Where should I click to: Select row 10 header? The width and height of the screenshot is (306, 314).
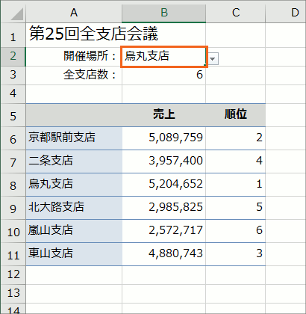coord(13,231)
